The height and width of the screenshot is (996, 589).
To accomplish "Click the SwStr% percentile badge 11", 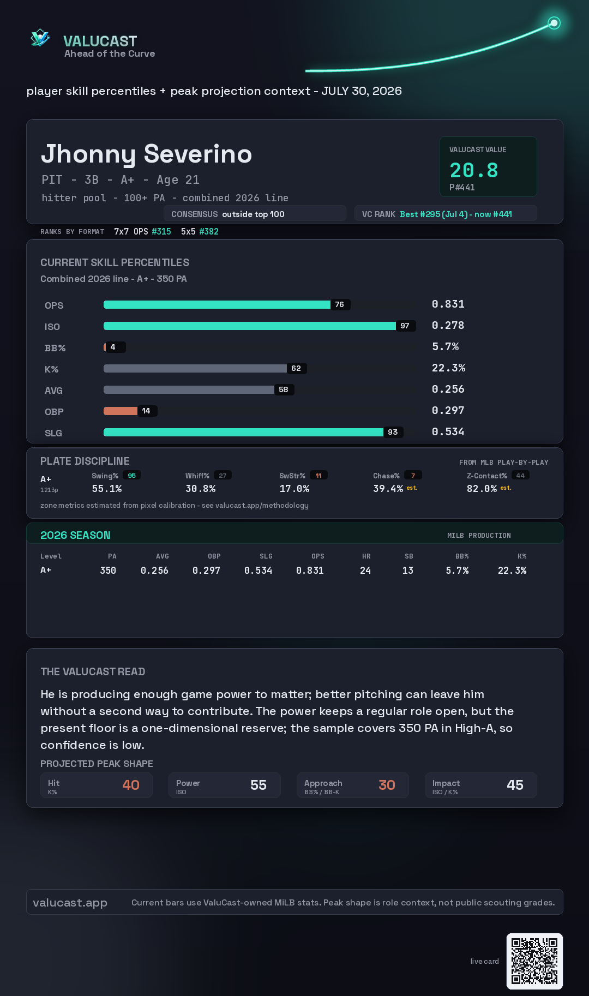I will [318, 476].
